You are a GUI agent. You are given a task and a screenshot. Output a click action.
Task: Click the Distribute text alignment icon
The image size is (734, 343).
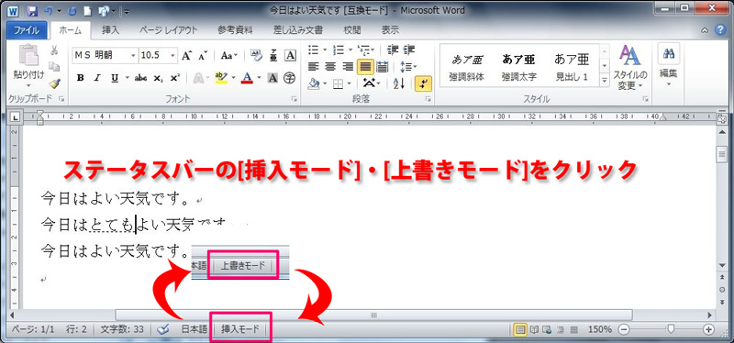[382, 66]
